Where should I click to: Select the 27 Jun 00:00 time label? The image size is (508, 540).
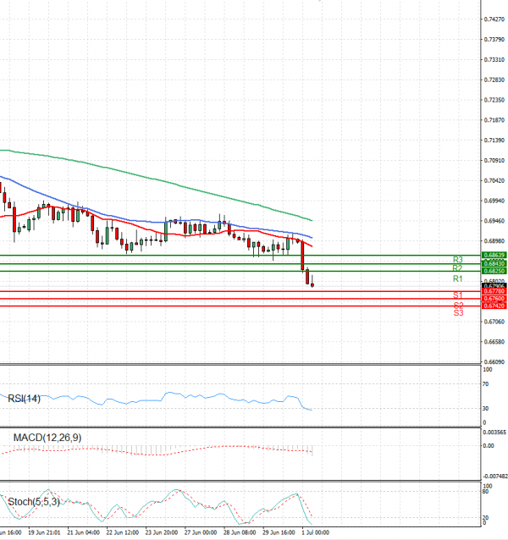pyautogui.click(x=201, y=532)
